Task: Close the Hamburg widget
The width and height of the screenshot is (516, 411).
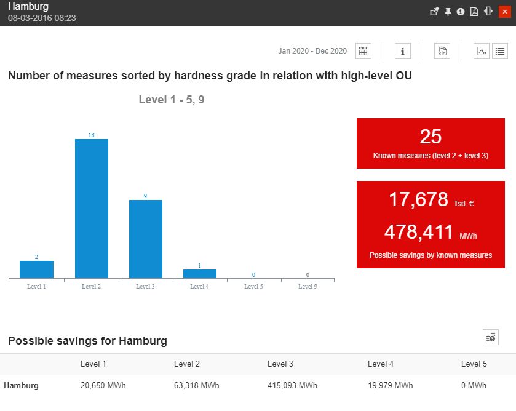Action: [504, 12]
